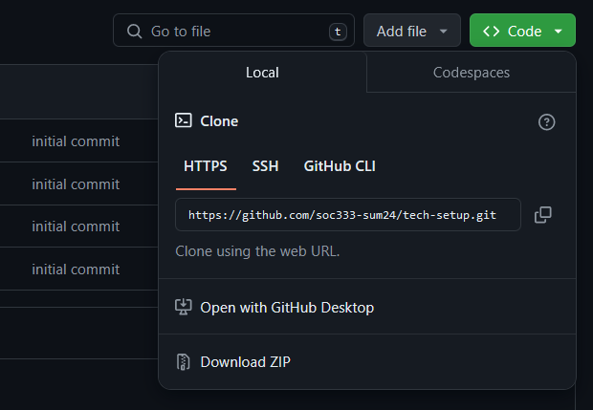Toggle the green Code dropdown caret
Screen dimensions: 593x410
[x=558, y=32]
